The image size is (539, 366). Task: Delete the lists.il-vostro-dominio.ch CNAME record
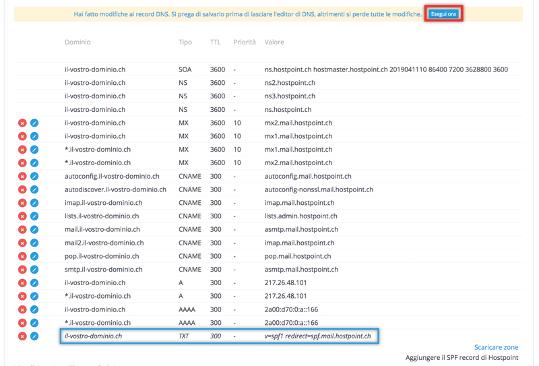22,216
